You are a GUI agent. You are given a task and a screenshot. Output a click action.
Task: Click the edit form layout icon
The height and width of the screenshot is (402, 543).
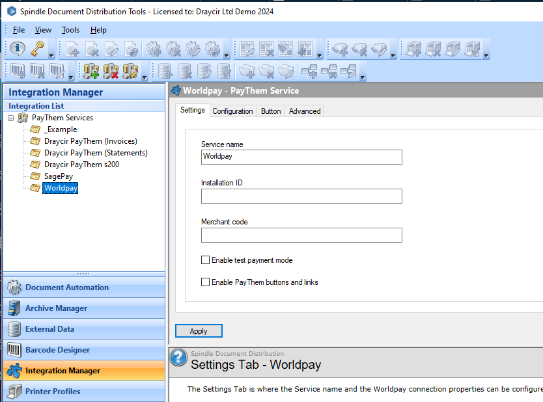(247, 49)
